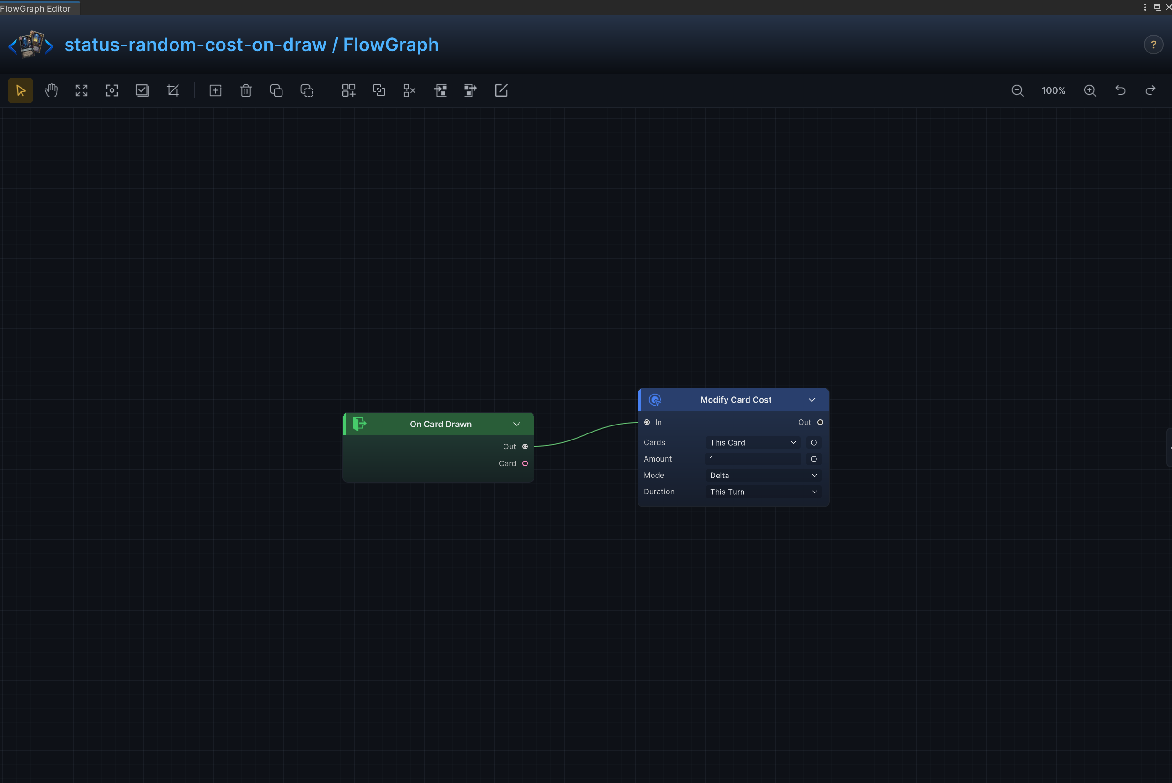The image size is (1172, 783).
Task: Zoom out with the minus magnifier
Action: coord(1017,90)
